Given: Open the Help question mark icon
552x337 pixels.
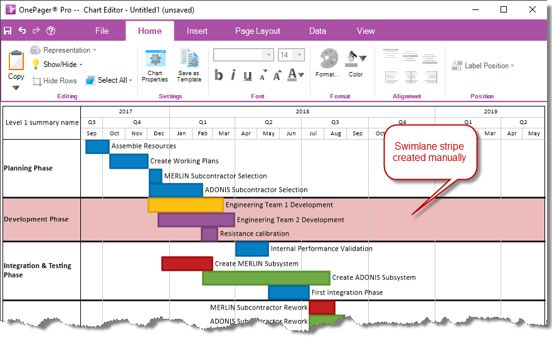Looking at the screenshot, I should (x=51, y=31).
